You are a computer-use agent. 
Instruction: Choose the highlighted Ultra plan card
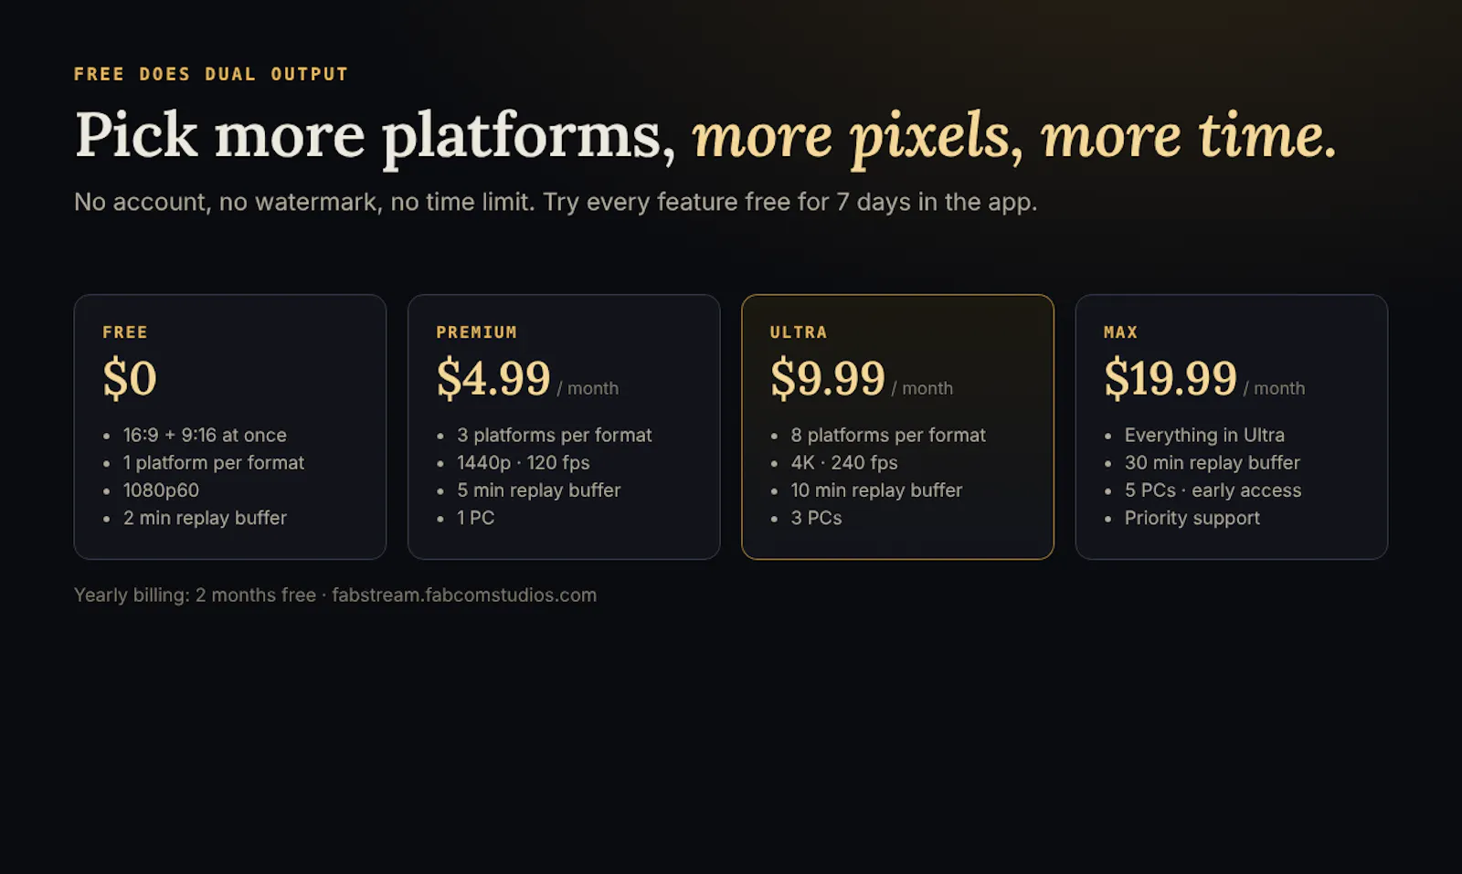point(897,426)
